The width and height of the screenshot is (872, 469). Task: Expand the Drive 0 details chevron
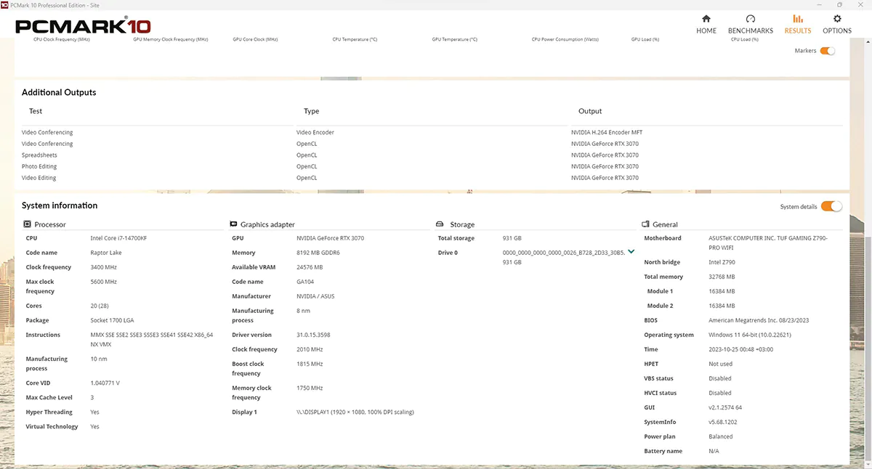pyautogui.click(x=631, y=252)
